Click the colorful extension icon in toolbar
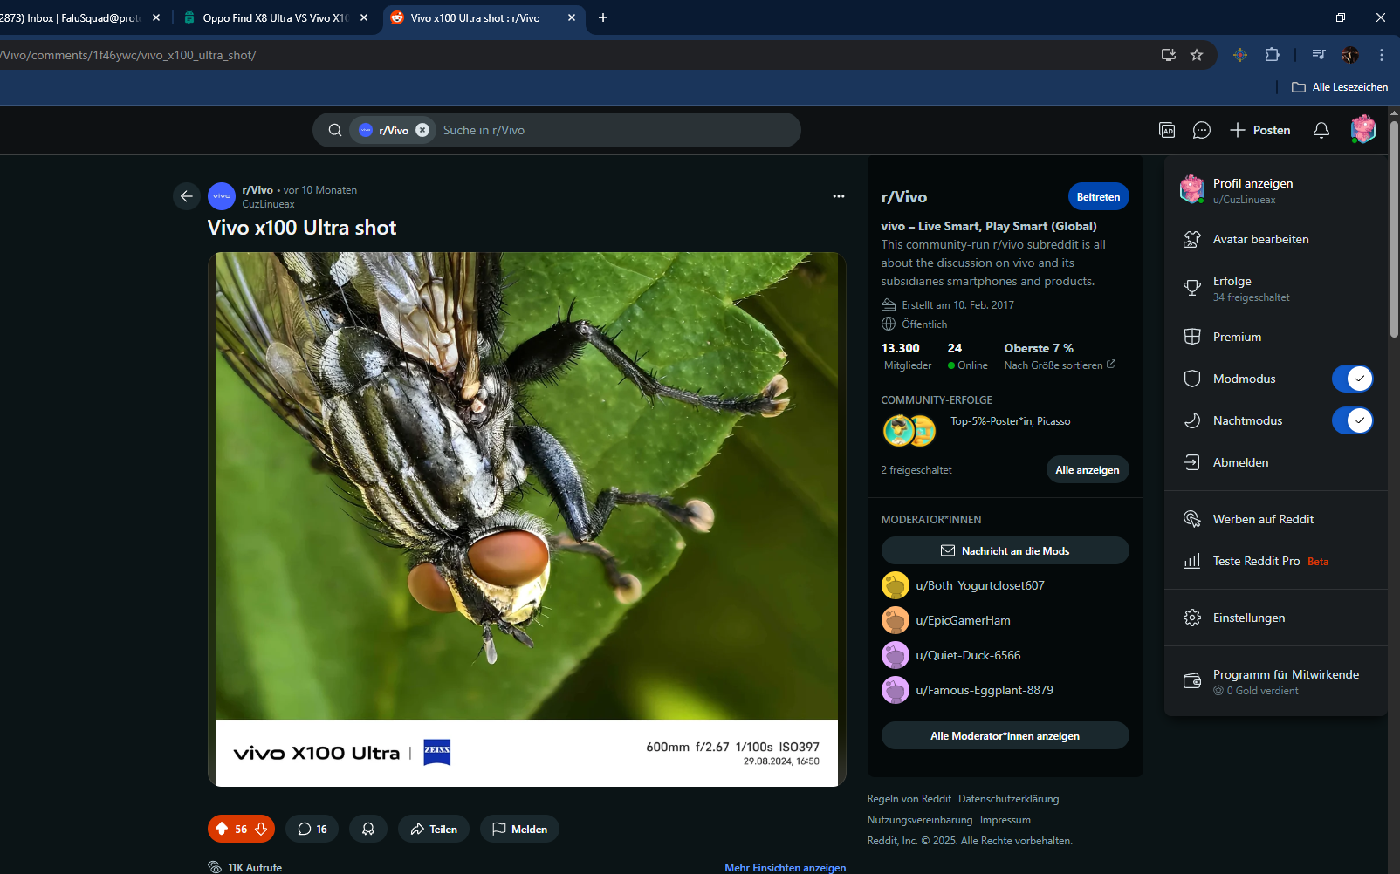This screenshot has width=1400, height=874. pyautogui.click(x=1240, y=55)
